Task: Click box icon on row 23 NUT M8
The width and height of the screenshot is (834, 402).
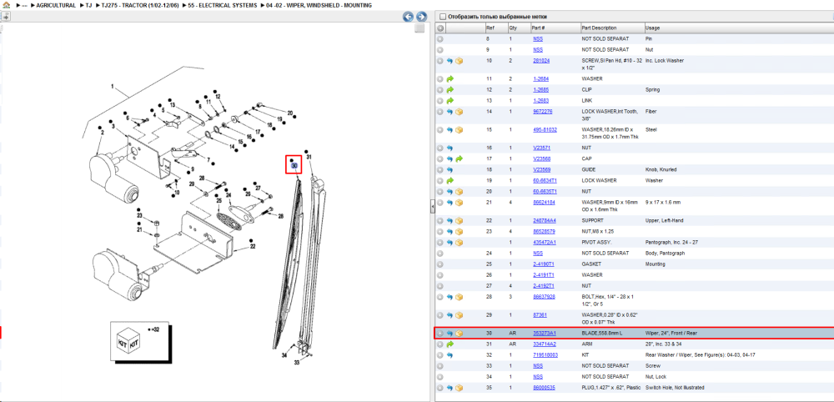Action: pyautogui.click(x=459, y=231)
